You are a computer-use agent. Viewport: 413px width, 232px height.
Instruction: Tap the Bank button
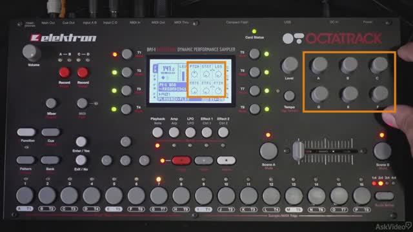pos(50,160)
